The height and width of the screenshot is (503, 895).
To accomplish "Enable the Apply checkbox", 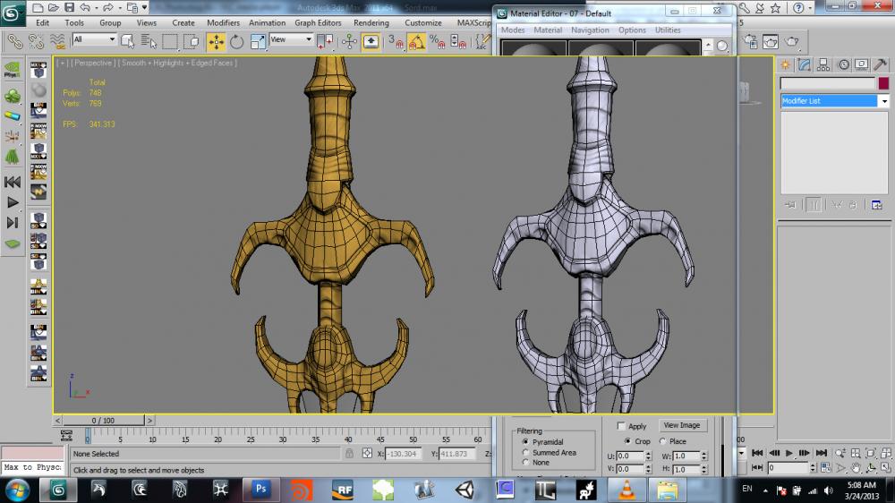I will [623, 427].
